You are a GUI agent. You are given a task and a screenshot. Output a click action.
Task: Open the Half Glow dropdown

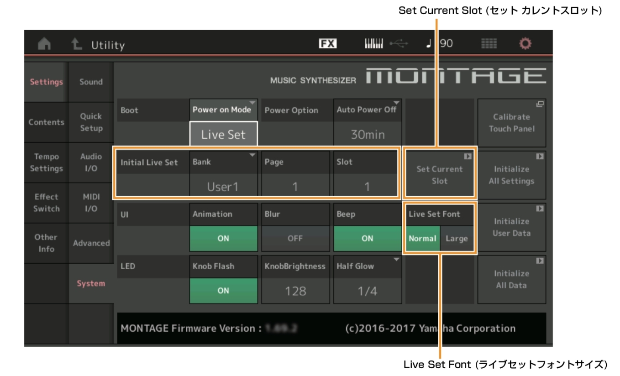click(x=368, y=266)
